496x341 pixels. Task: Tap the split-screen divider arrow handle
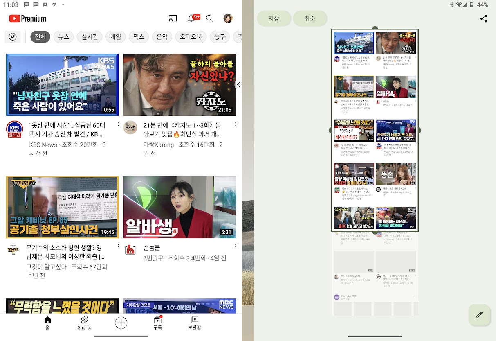coord(239,85)
